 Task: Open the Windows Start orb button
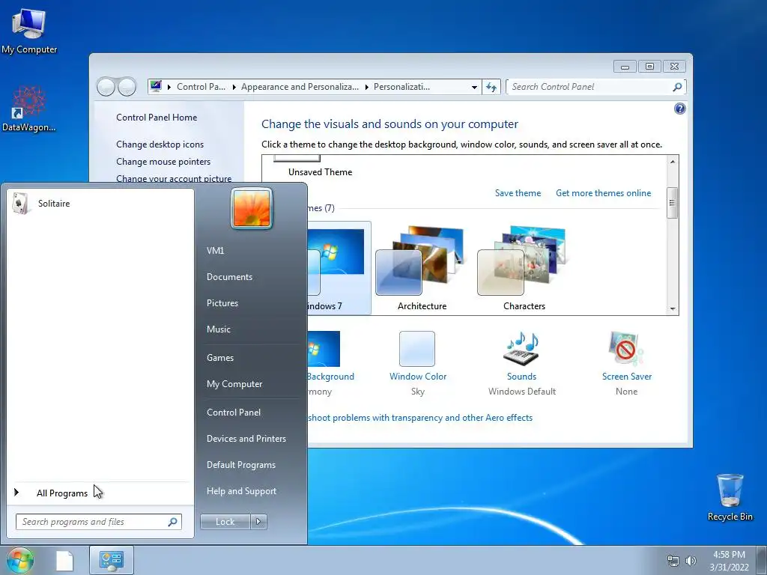tap(20, 560)
